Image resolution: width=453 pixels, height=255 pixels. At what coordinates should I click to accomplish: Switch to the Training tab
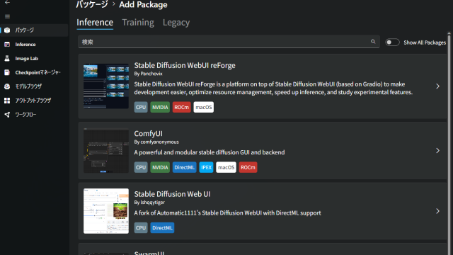pos(138,22)
